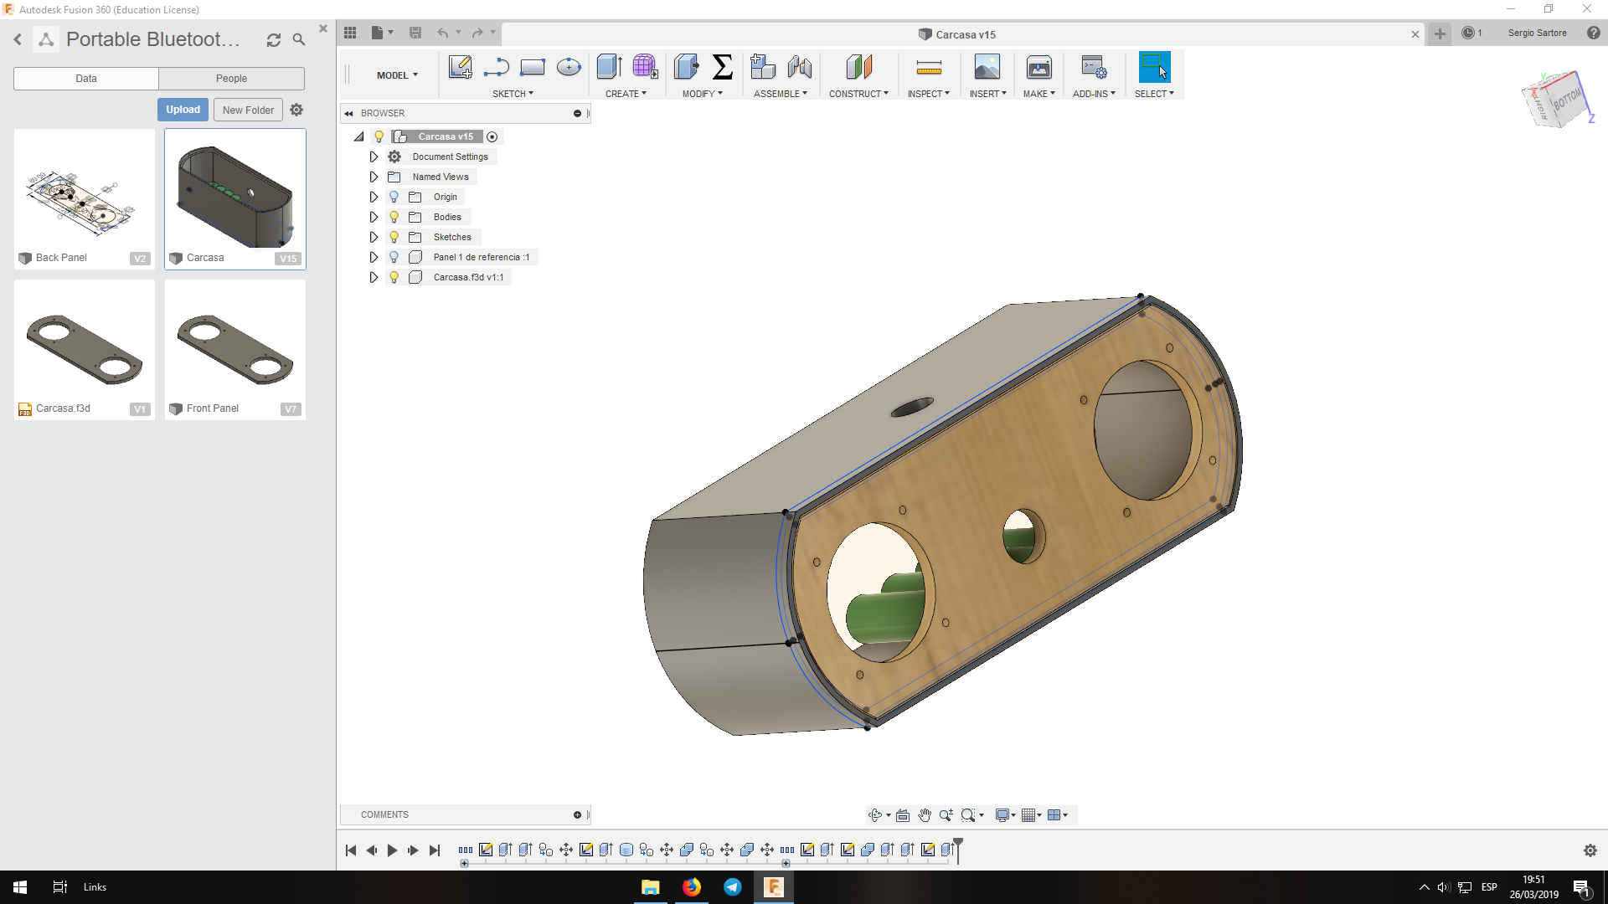Click the Create Form icon

(x=645, y=67)
